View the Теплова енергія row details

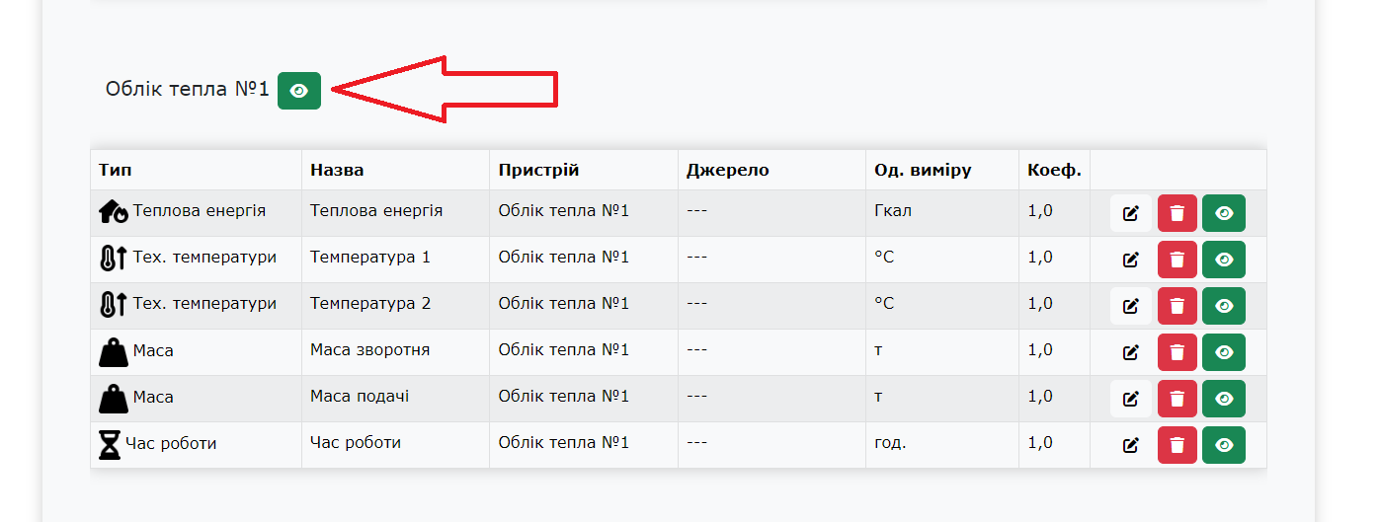coord(1224,213)
